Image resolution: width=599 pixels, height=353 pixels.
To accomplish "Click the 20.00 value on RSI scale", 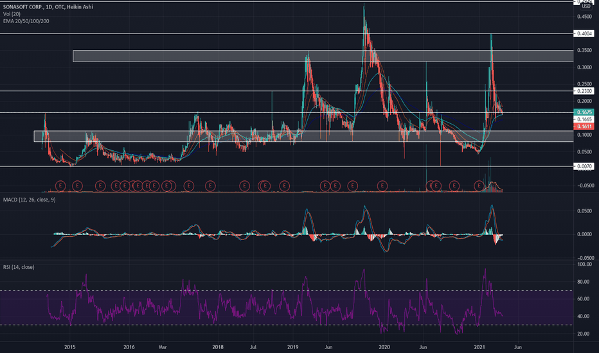I will tap(584, 334).
